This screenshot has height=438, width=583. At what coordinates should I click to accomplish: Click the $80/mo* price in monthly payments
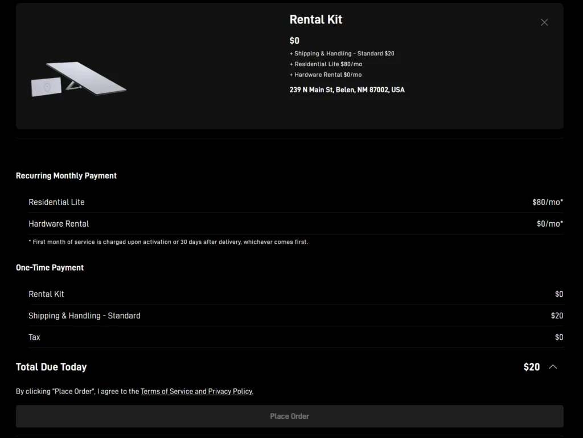[x=547, y=202]
